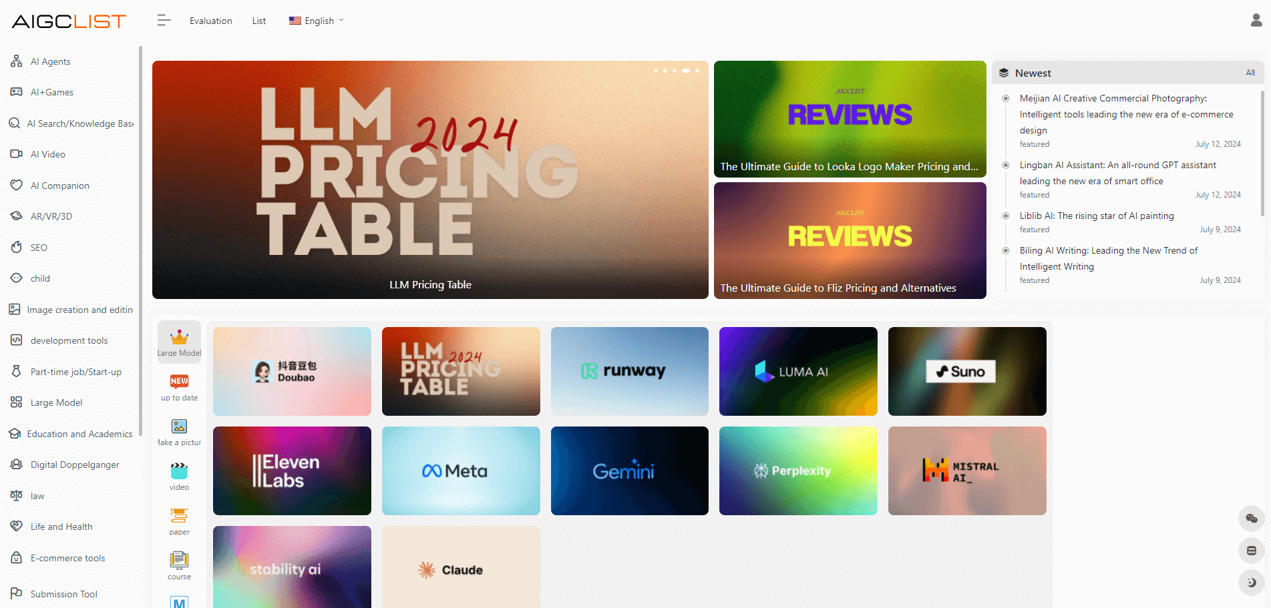Open the Liblib AI painting article
This screenshot has width=1271, height=608.
(1096, 216)
